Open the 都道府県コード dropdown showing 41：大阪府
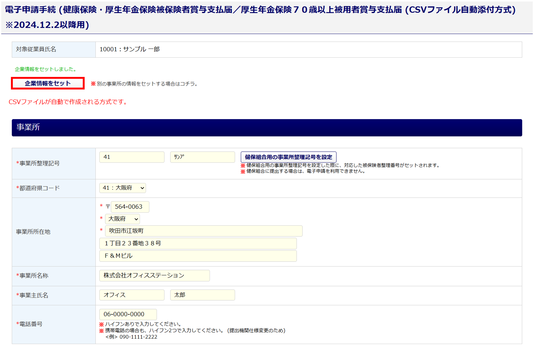This screenshot has height=351, width=534. click(x=123, y=188)
